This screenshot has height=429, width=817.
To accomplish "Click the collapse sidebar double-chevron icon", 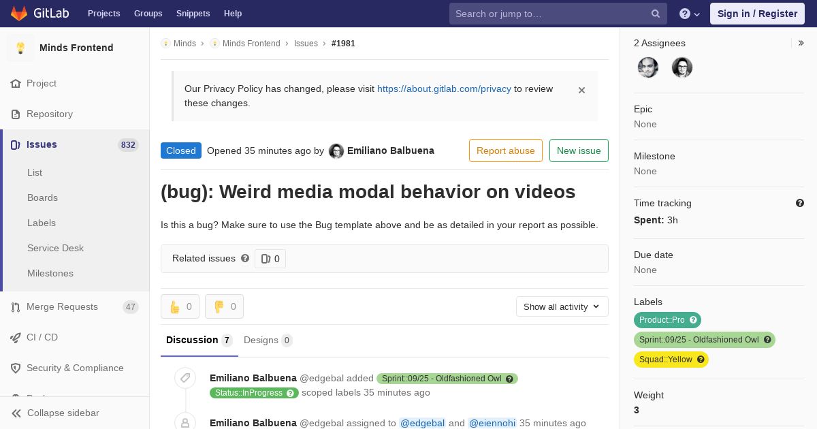I will point(16,413).
